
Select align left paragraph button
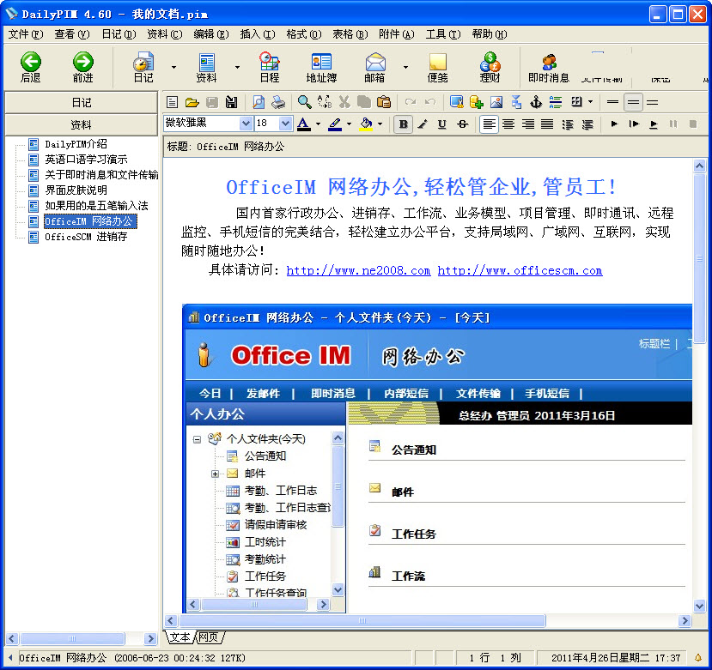(x=489, y=124)
